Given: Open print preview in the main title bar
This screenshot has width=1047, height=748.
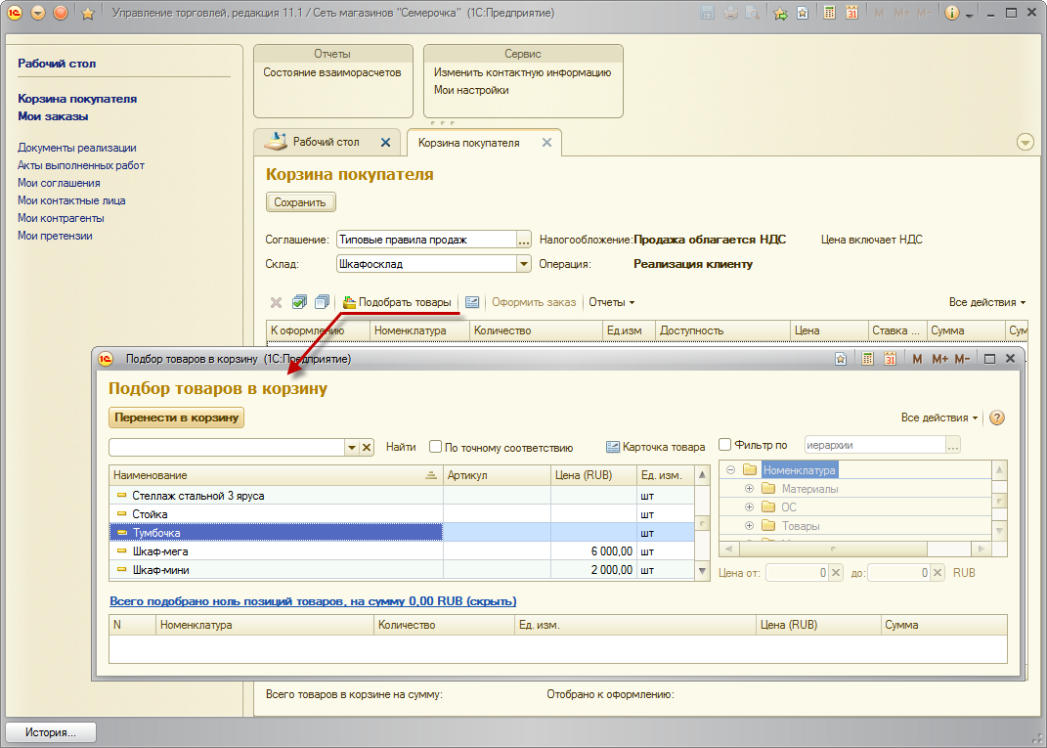Looking at the screenshot, I should tap(753, 13).
